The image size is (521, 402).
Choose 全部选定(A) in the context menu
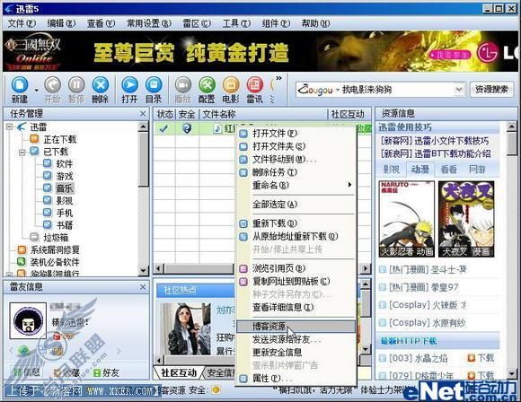pos(296,205)
